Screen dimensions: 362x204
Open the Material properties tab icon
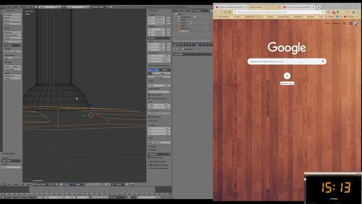202,45
